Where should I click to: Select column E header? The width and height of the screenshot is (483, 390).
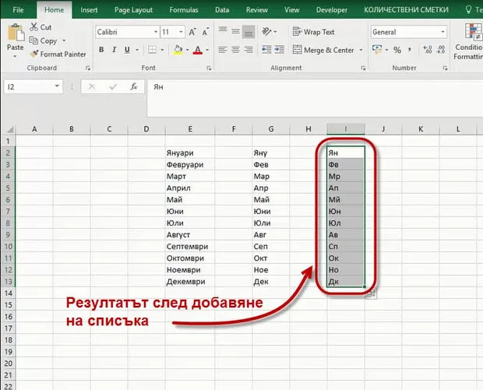(190, 129)
